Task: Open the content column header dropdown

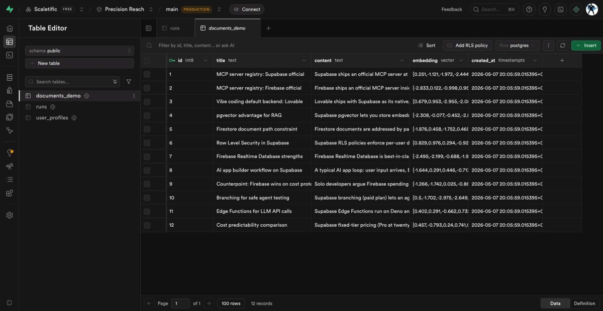Action: (401, 60)
